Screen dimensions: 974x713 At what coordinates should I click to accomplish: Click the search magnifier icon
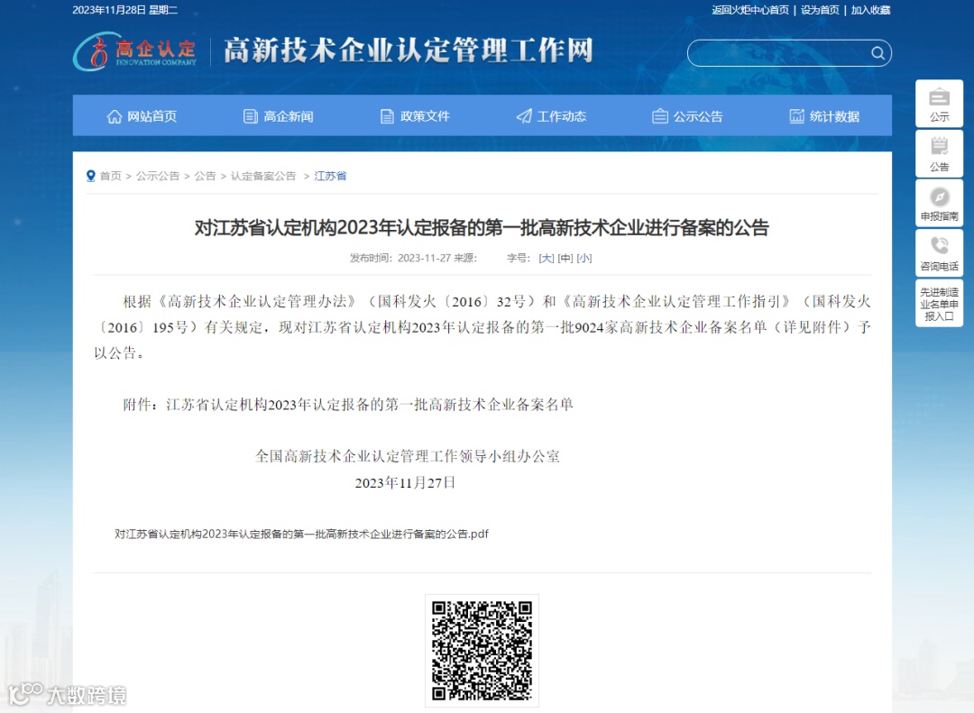click(x=878, y=53)
